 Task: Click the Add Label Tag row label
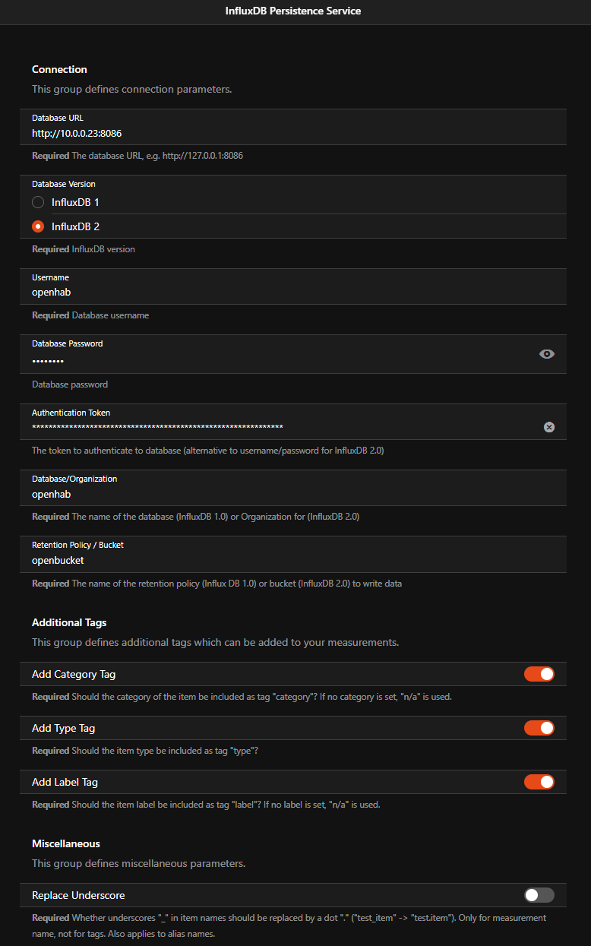tap(65, 782)
